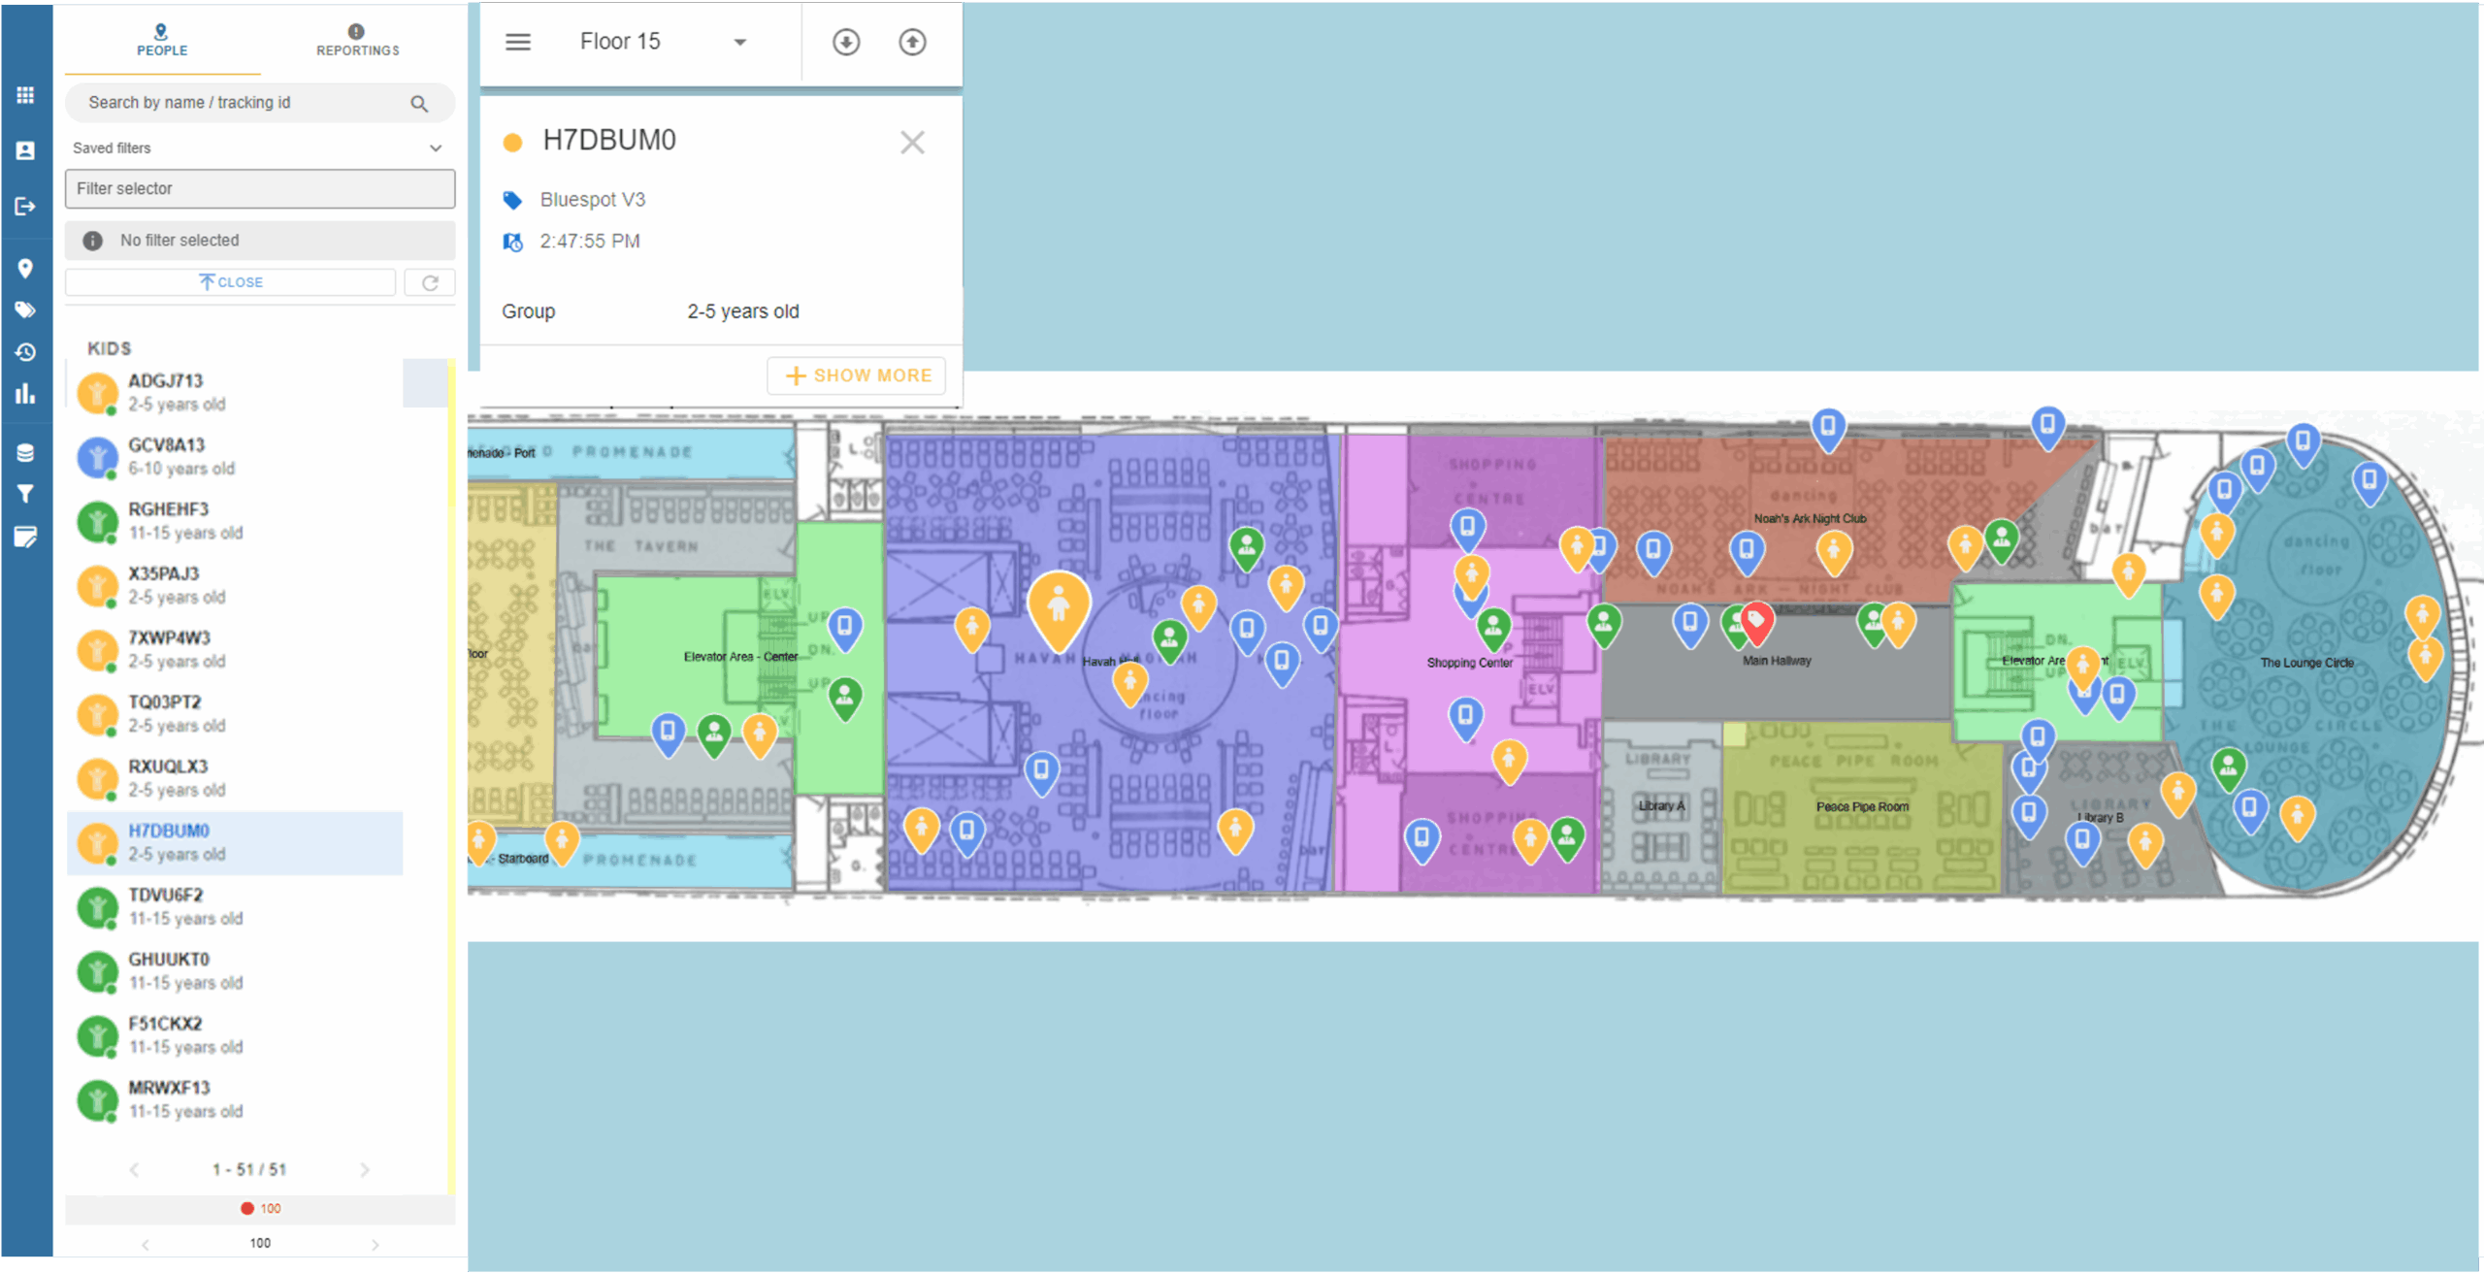Go down one floor with arrow icon
The height and width of the screenshot is (1273, 2484).
(x=846, y=42)
